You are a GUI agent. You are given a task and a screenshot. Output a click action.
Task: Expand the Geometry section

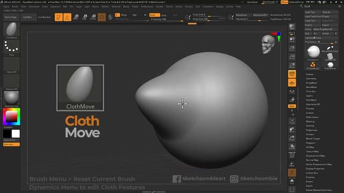[311, 79]
